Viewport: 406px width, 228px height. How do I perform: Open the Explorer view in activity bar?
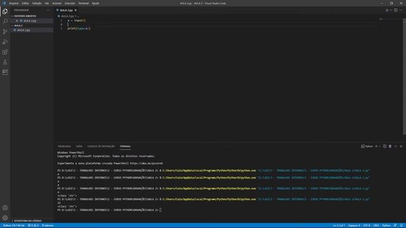[5, 11]
